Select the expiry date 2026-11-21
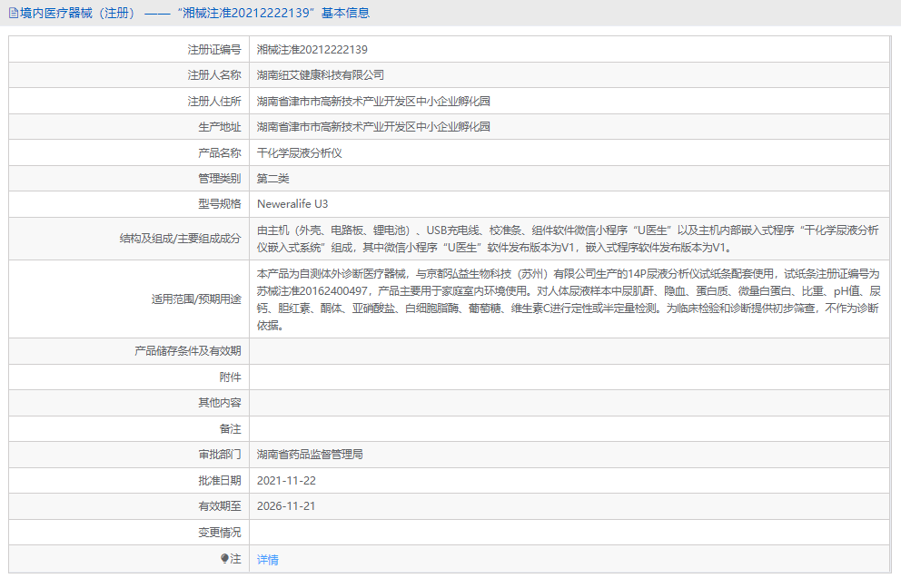 288,506
